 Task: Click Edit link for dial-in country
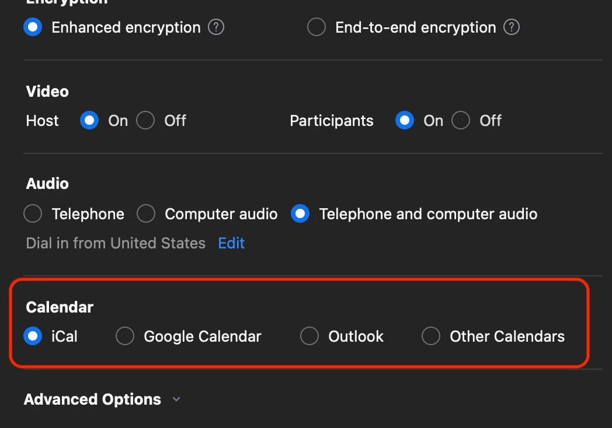(x=231, y=243)
